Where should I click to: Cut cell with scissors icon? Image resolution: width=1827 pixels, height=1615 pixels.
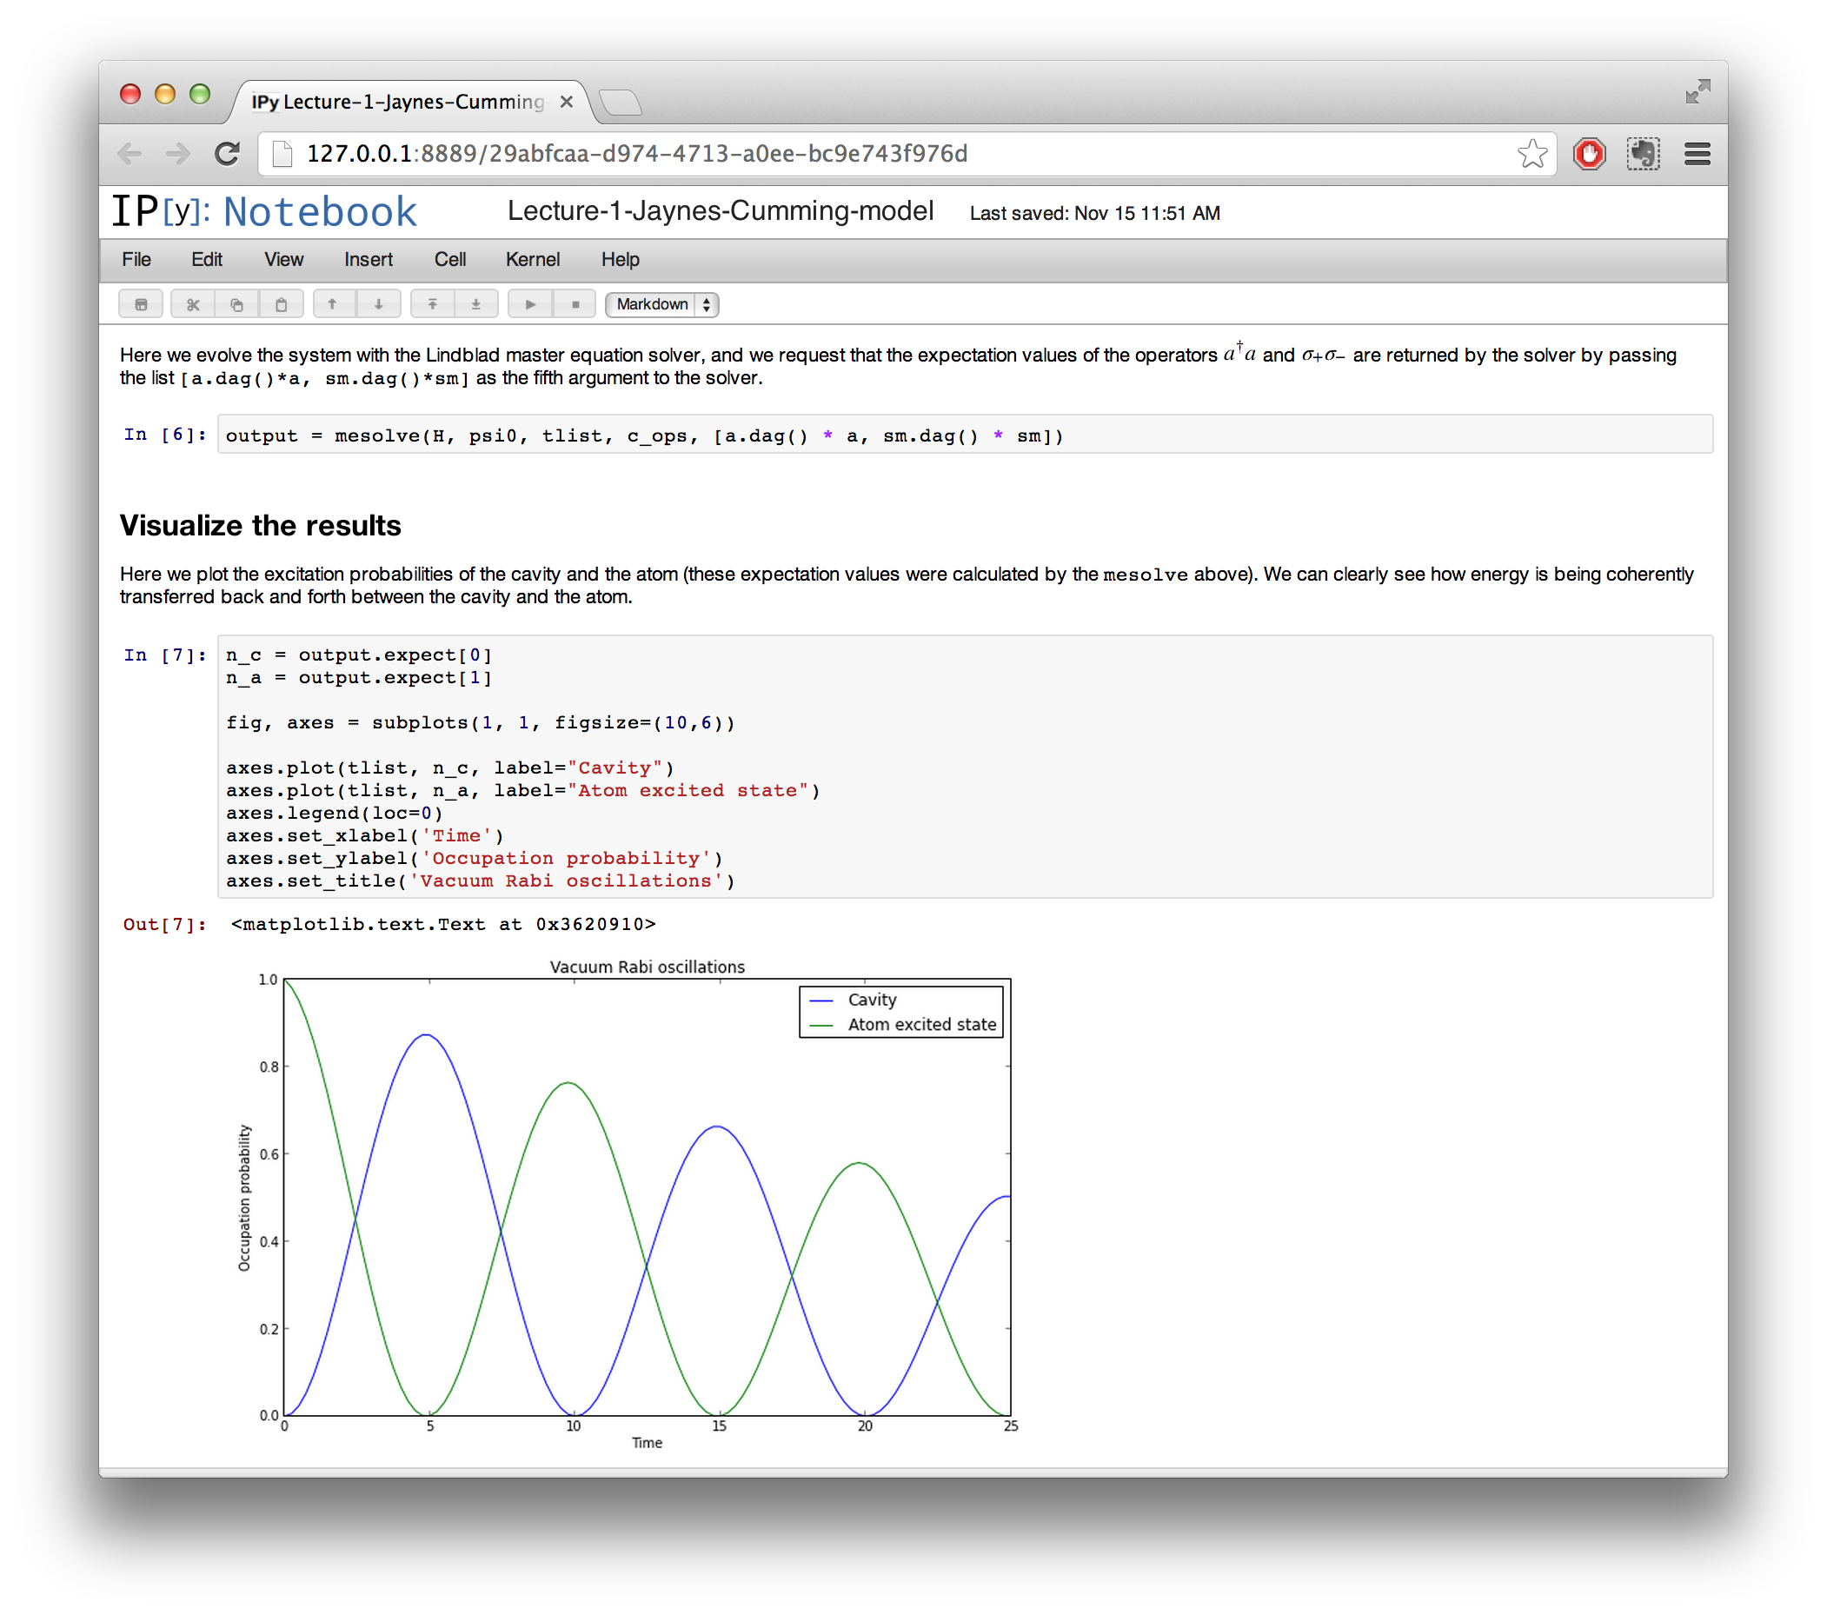click(193, 305)
